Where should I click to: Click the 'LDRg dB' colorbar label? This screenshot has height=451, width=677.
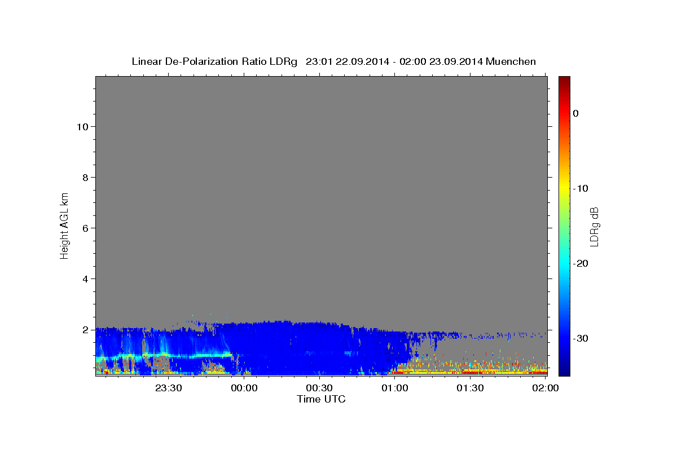tap(594, 227)
